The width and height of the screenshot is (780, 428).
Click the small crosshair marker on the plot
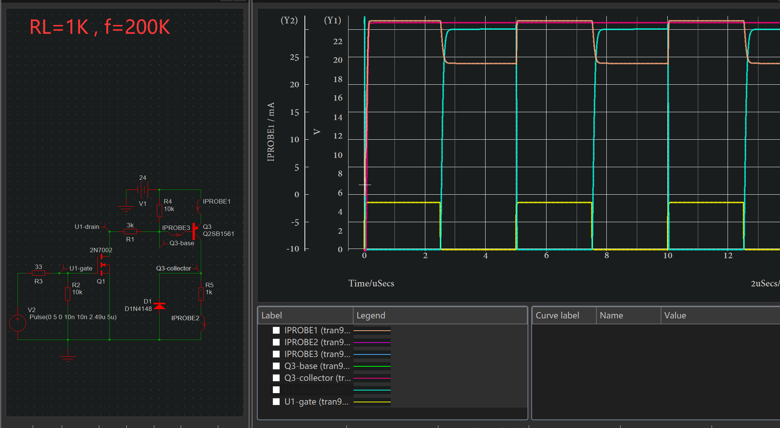pyautogui.click(x=365, y=185)
